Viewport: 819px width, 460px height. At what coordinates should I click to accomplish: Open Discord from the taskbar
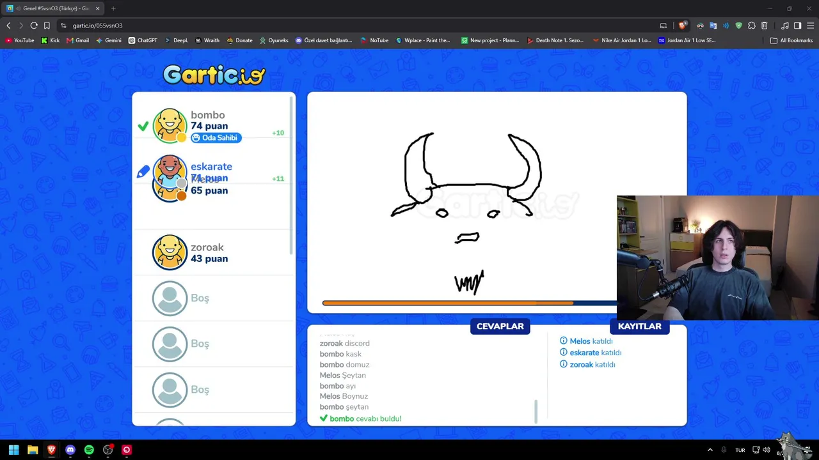pyautogui.click(x=70, y=450)
